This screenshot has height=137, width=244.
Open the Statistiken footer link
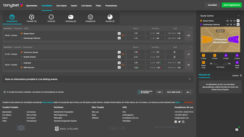[x=127, y=121]
